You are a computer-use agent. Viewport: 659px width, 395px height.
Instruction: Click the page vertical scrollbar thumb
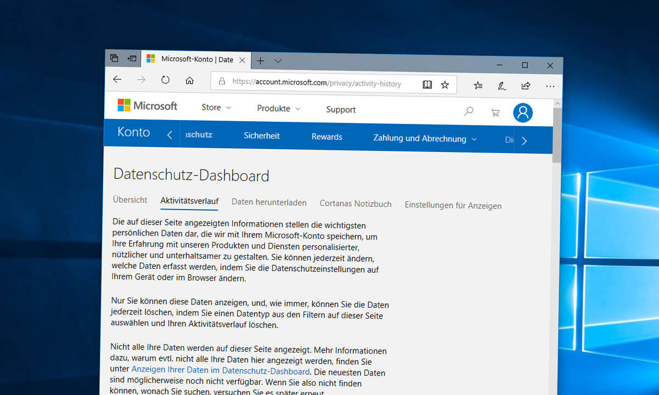(x=557, y=135)
